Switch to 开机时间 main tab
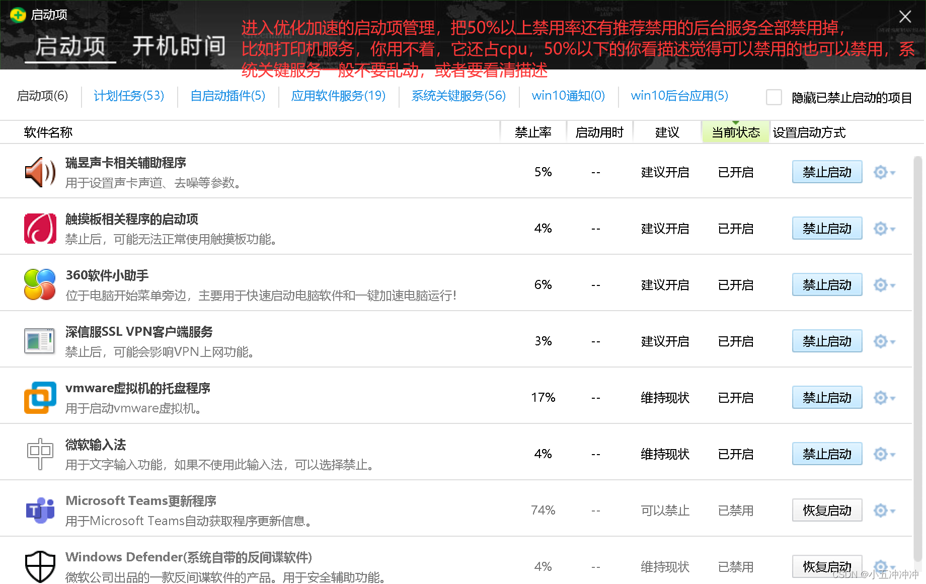The width and height of the screenshot is (926, 584). click(x=179, y=46)
